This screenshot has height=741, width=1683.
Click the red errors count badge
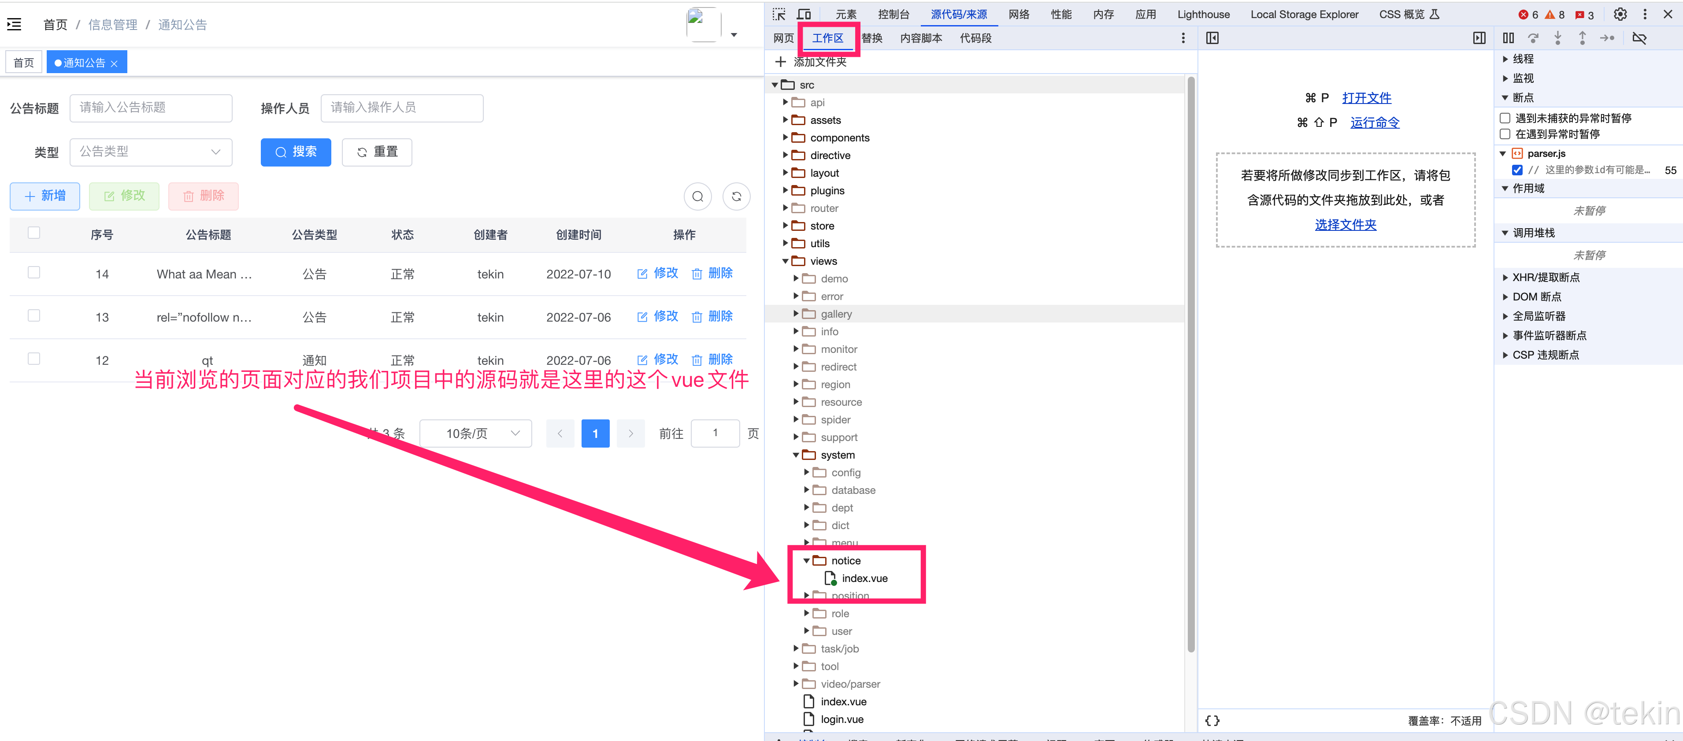[1528, 15]
